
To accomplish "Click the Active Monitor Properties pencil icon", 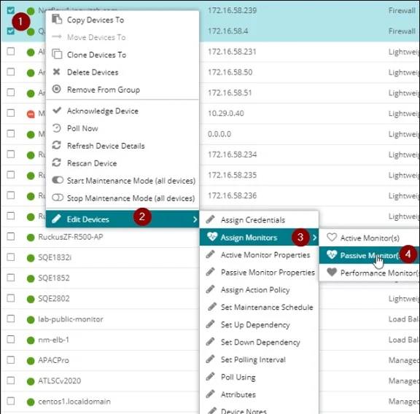I will point(210,254).
